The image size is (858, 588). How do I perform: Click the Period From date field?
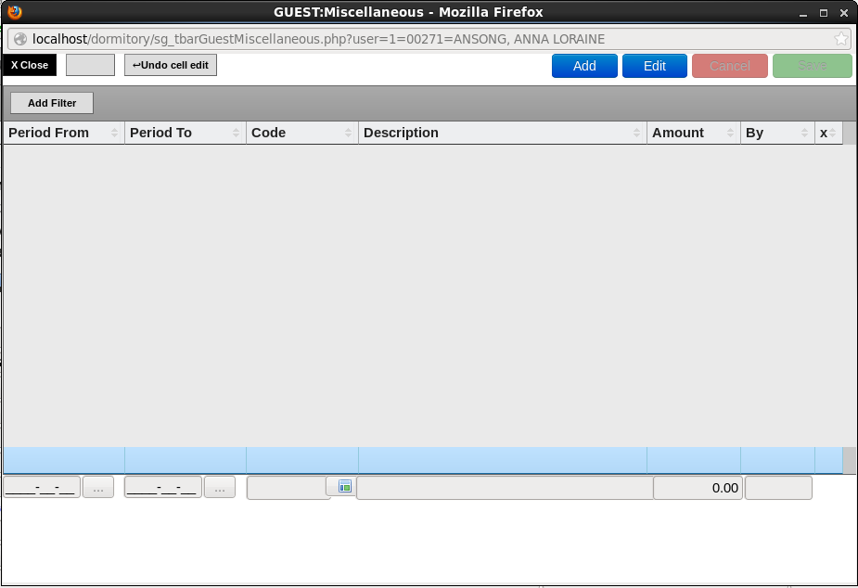click(41, 488)
